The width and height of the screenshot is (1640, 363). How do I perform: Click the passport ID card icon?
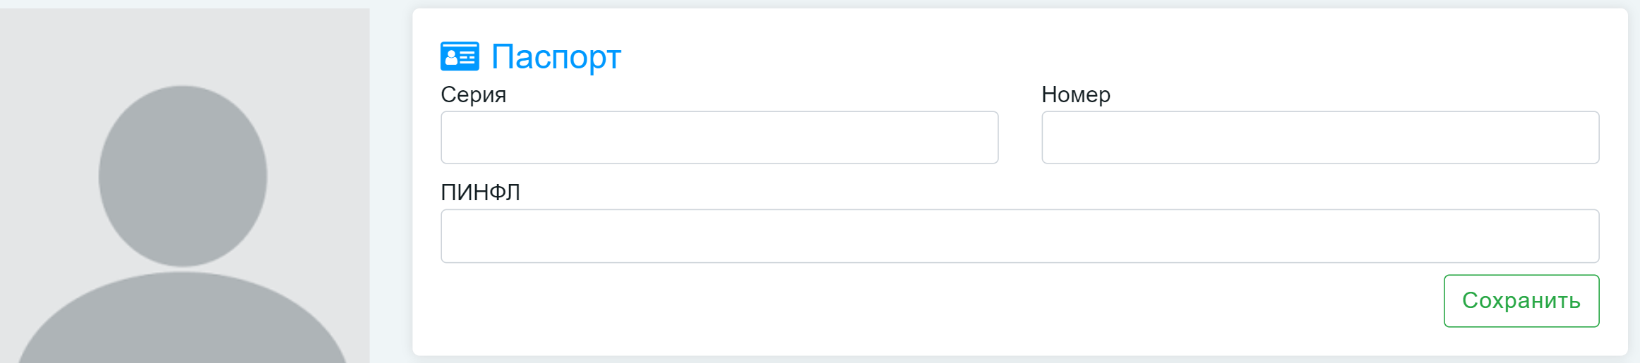pyautogui.click(x=460, y=56)
